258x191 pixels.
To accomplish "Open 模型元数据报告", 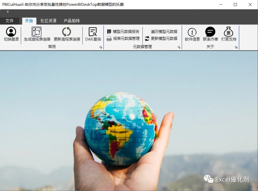I will pyautogui.click(x=123, y=31).
